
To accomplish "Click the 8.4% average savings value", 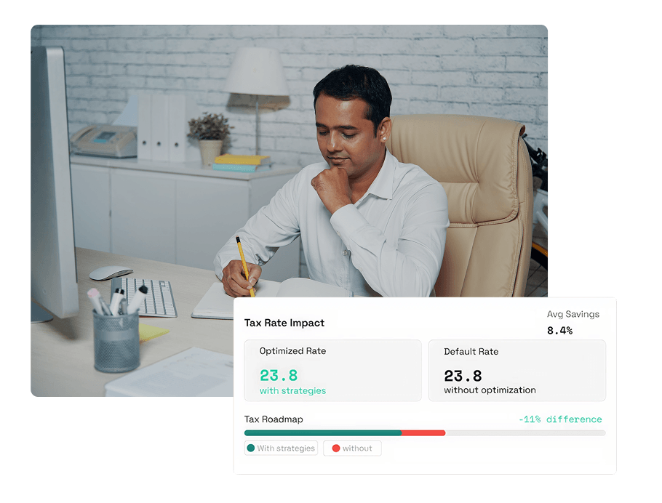I will 559,331.
